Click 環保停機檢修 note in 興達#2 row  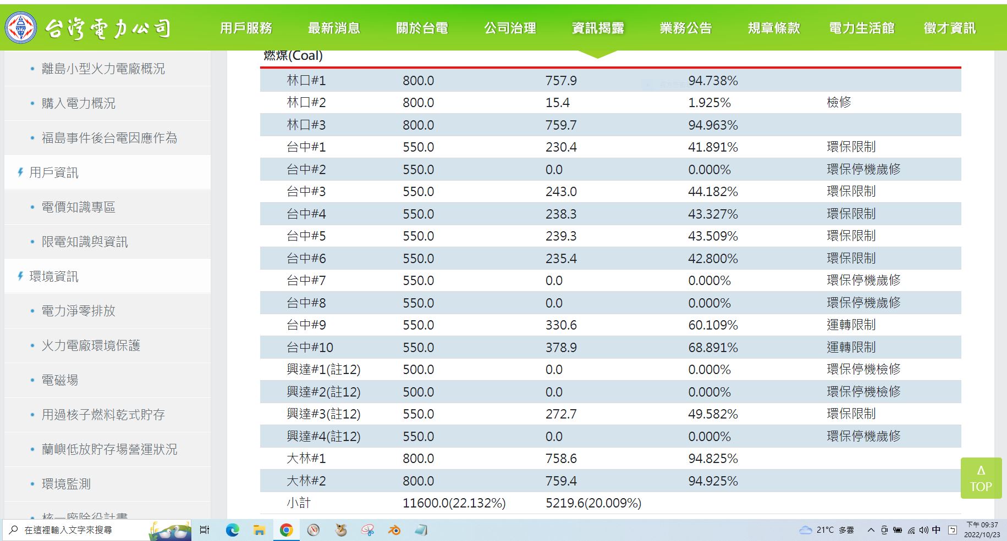coord(863,392)
